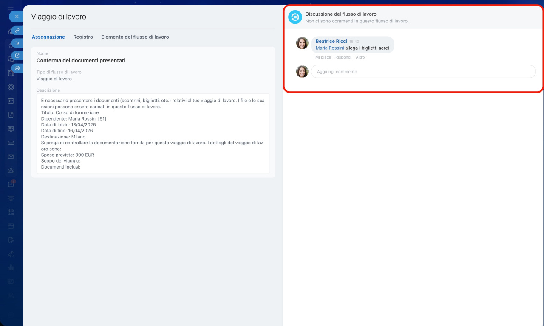Open panel in new window icon

(x=17, y=56)
